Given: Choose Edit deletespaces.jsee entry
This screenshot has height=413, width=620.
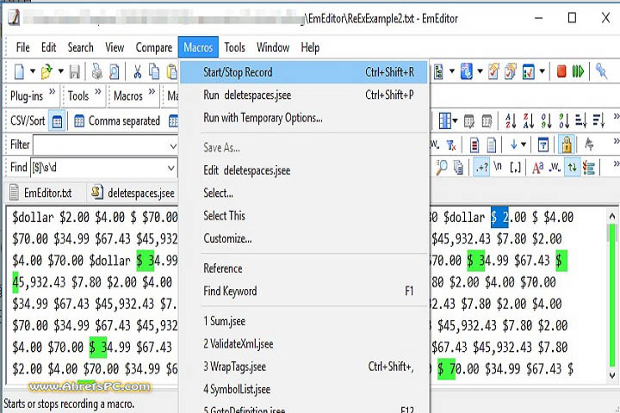Looking at the screenshot, I should (x=304, y=170).
